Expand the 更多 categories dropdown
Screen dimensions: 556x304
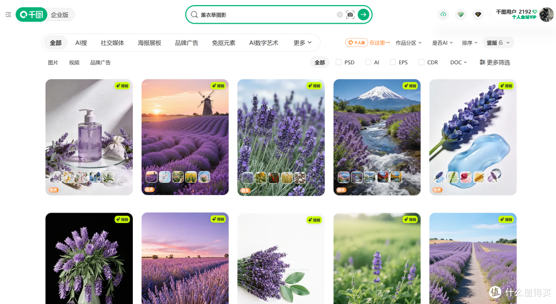coord(303,43)
